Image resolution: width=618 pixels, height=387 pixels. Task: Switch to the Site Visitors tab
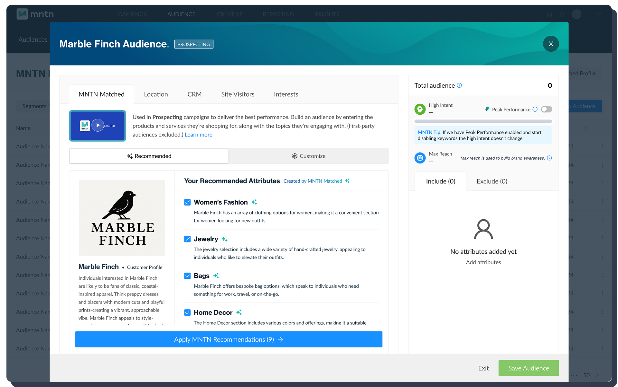238,94
